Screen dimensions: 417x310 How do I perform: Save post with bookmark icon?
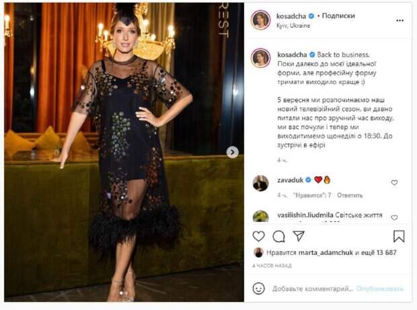point(399,236)
